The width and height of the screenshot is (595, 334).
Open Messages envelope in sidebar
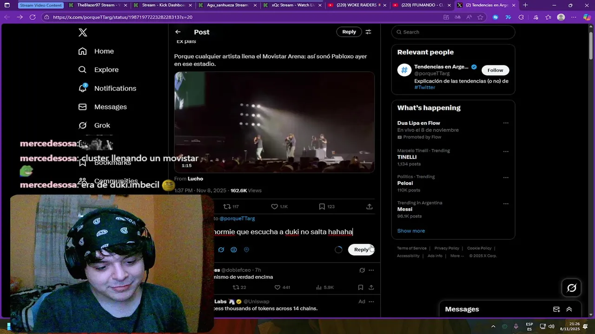(x=82, y=107)
